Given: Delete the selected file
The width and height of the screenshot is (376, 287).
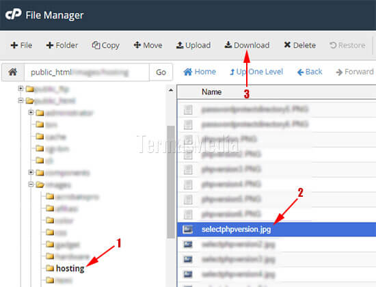Looking at the screenshot, I should [x=299, y=45].
